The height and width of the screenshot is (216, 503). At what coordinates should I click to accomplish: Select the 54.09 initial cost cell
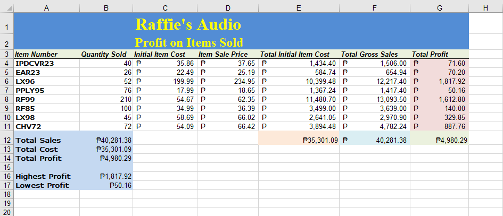165,126
